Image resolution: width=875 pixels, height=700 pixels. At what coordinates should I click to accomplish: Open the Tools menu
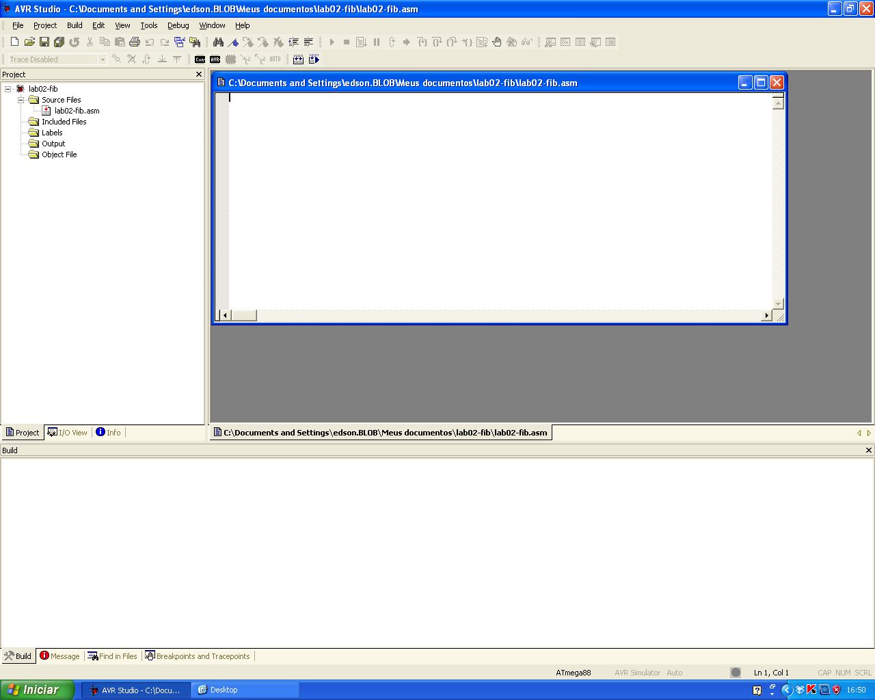pos(149,25)
